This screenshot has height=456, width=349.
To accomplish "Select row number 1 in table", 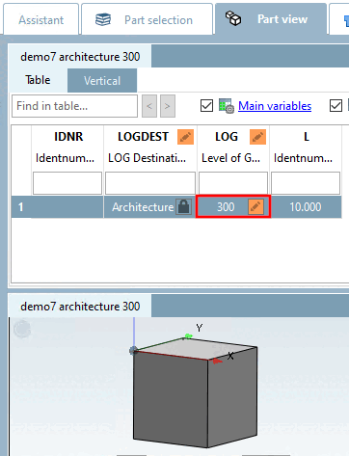I will click(21, 207).
